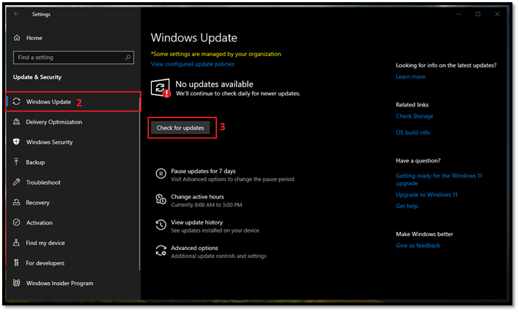Image resolution: width=519 pixels, height=312 pixels.
Task: Click the Change active hours clock icon
Action: (161, 199)
